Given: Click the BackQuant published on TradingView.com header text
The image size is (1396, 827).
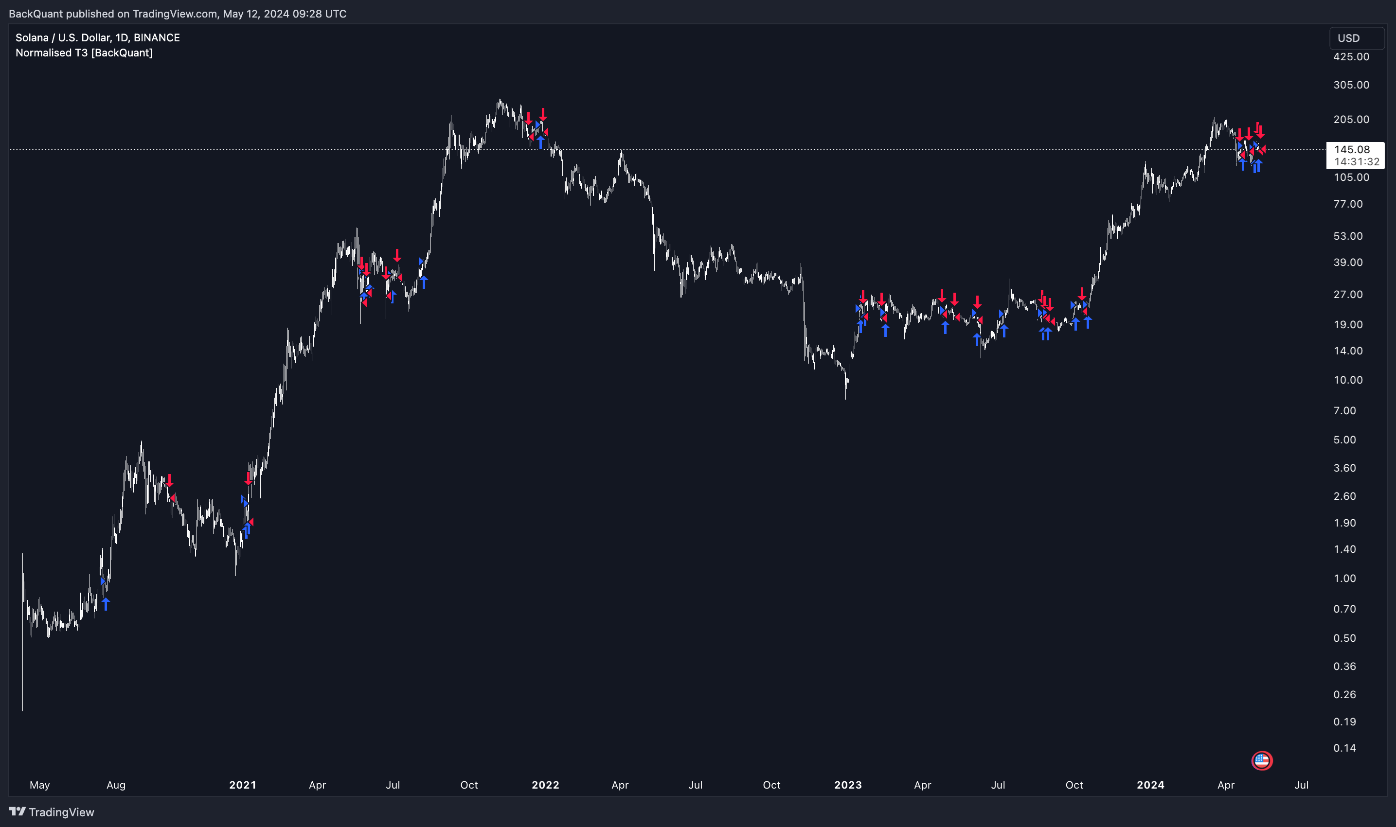Looking at the screenshot, I should click(x=177, y=14).
